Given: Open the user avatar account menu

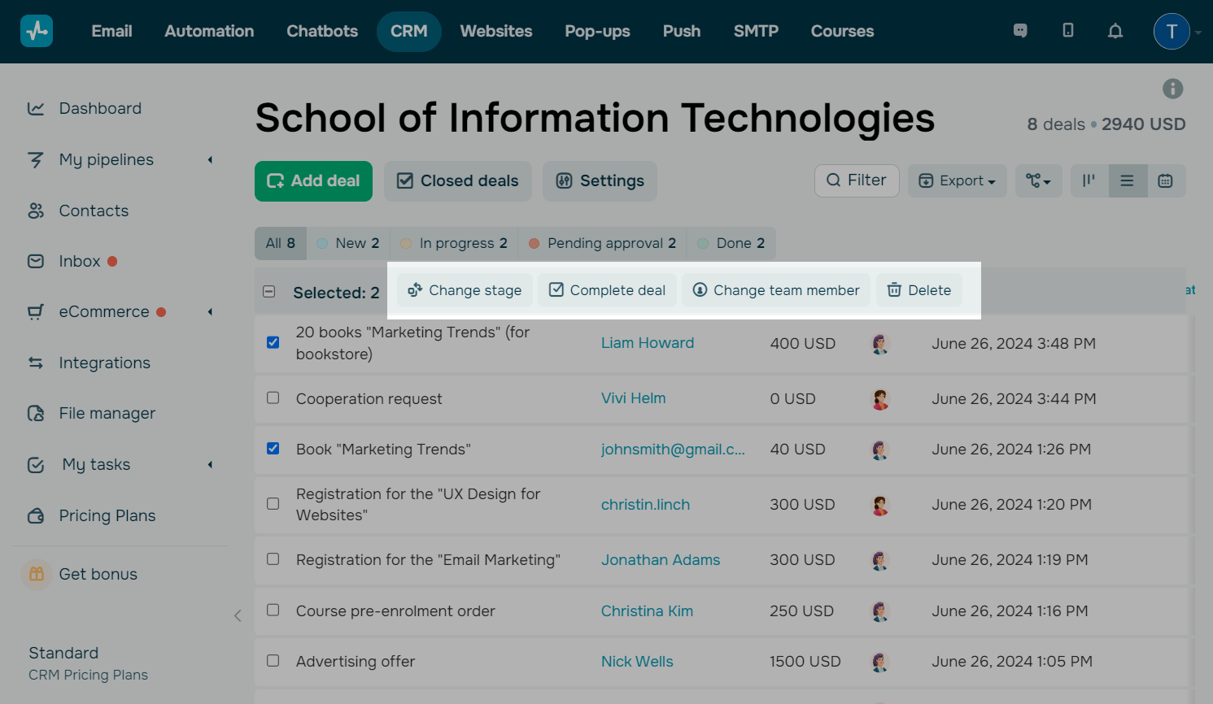Looking at the screenshot, I should [1172, 31].
